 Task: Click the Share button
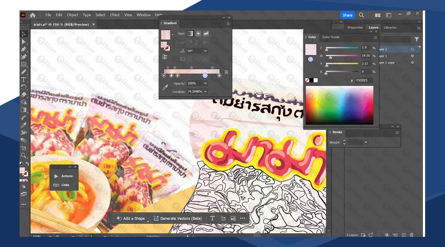[x=347, y=15]
